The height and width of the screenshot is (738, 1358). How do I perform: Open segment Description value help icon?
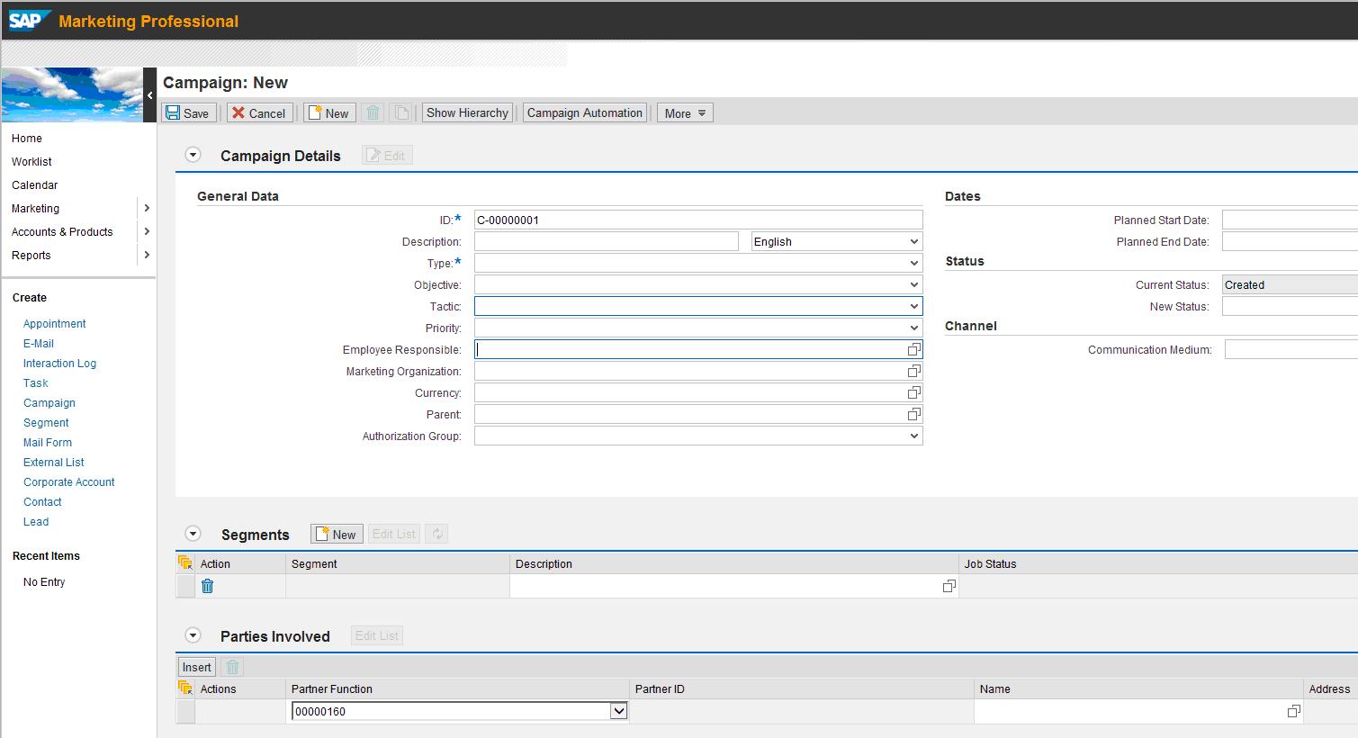949,586
